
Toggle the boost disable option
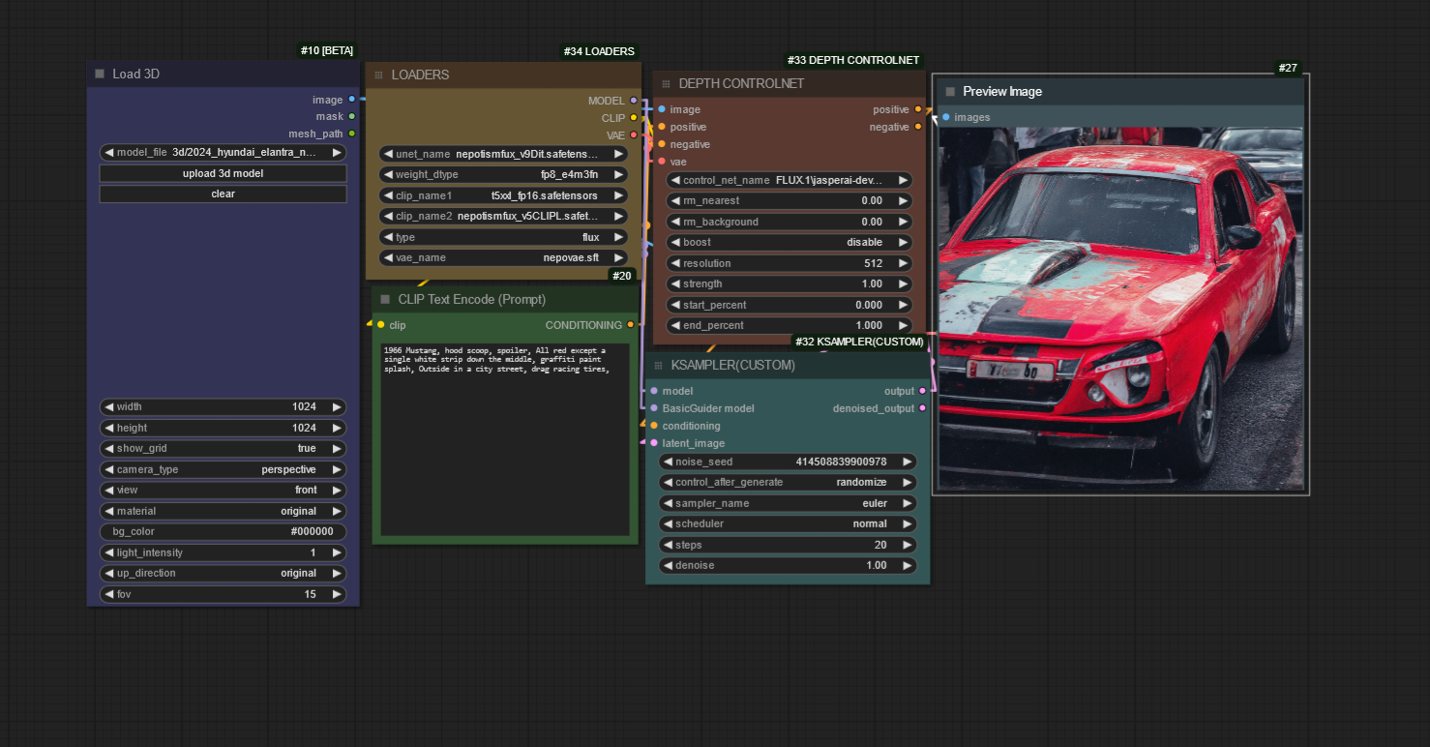tap(789, 242)
